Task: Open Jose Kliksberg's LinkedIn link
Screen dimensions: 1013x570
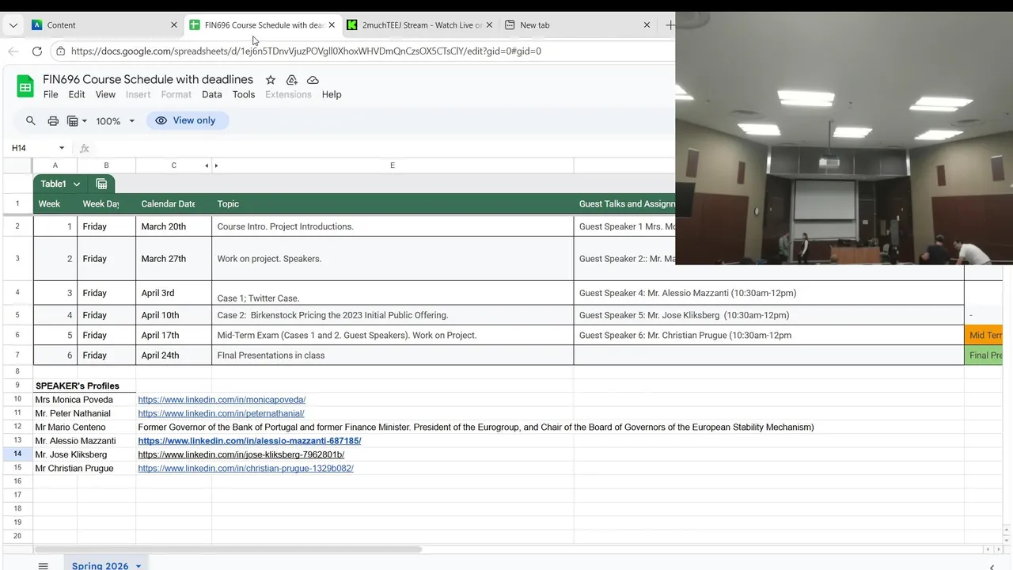Action: 241,454
